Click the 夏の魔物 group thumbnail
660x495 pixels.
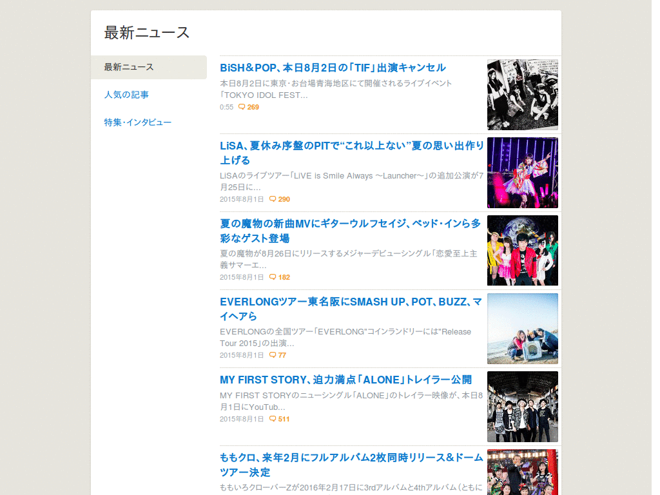[522, 251]
